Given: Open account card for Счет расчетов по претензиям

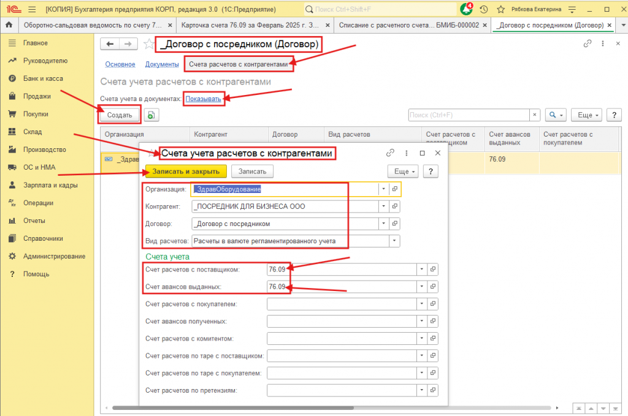Looking at the screenshot, I should coord(433,390).
